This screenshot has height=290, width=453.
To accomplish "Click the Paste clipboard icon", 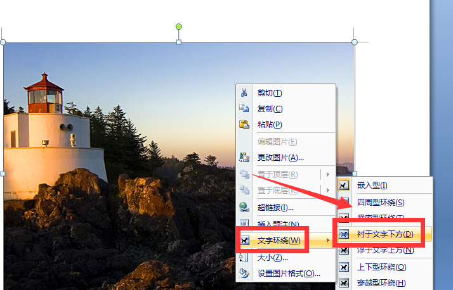I will [x=244, y=124].
